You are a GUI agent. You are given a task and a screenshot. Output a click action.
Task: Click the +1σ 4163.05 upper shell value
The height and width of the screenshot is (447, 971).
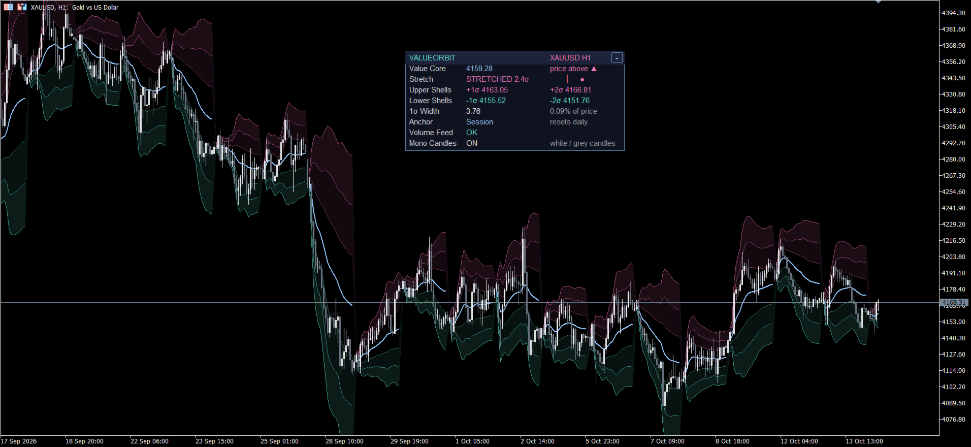click(x=487, y=90)
